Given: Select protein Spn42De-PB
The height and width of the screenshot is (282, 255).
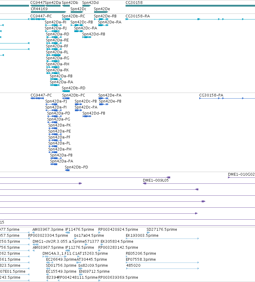Looking at the screenshot, I should click(110, 101).
